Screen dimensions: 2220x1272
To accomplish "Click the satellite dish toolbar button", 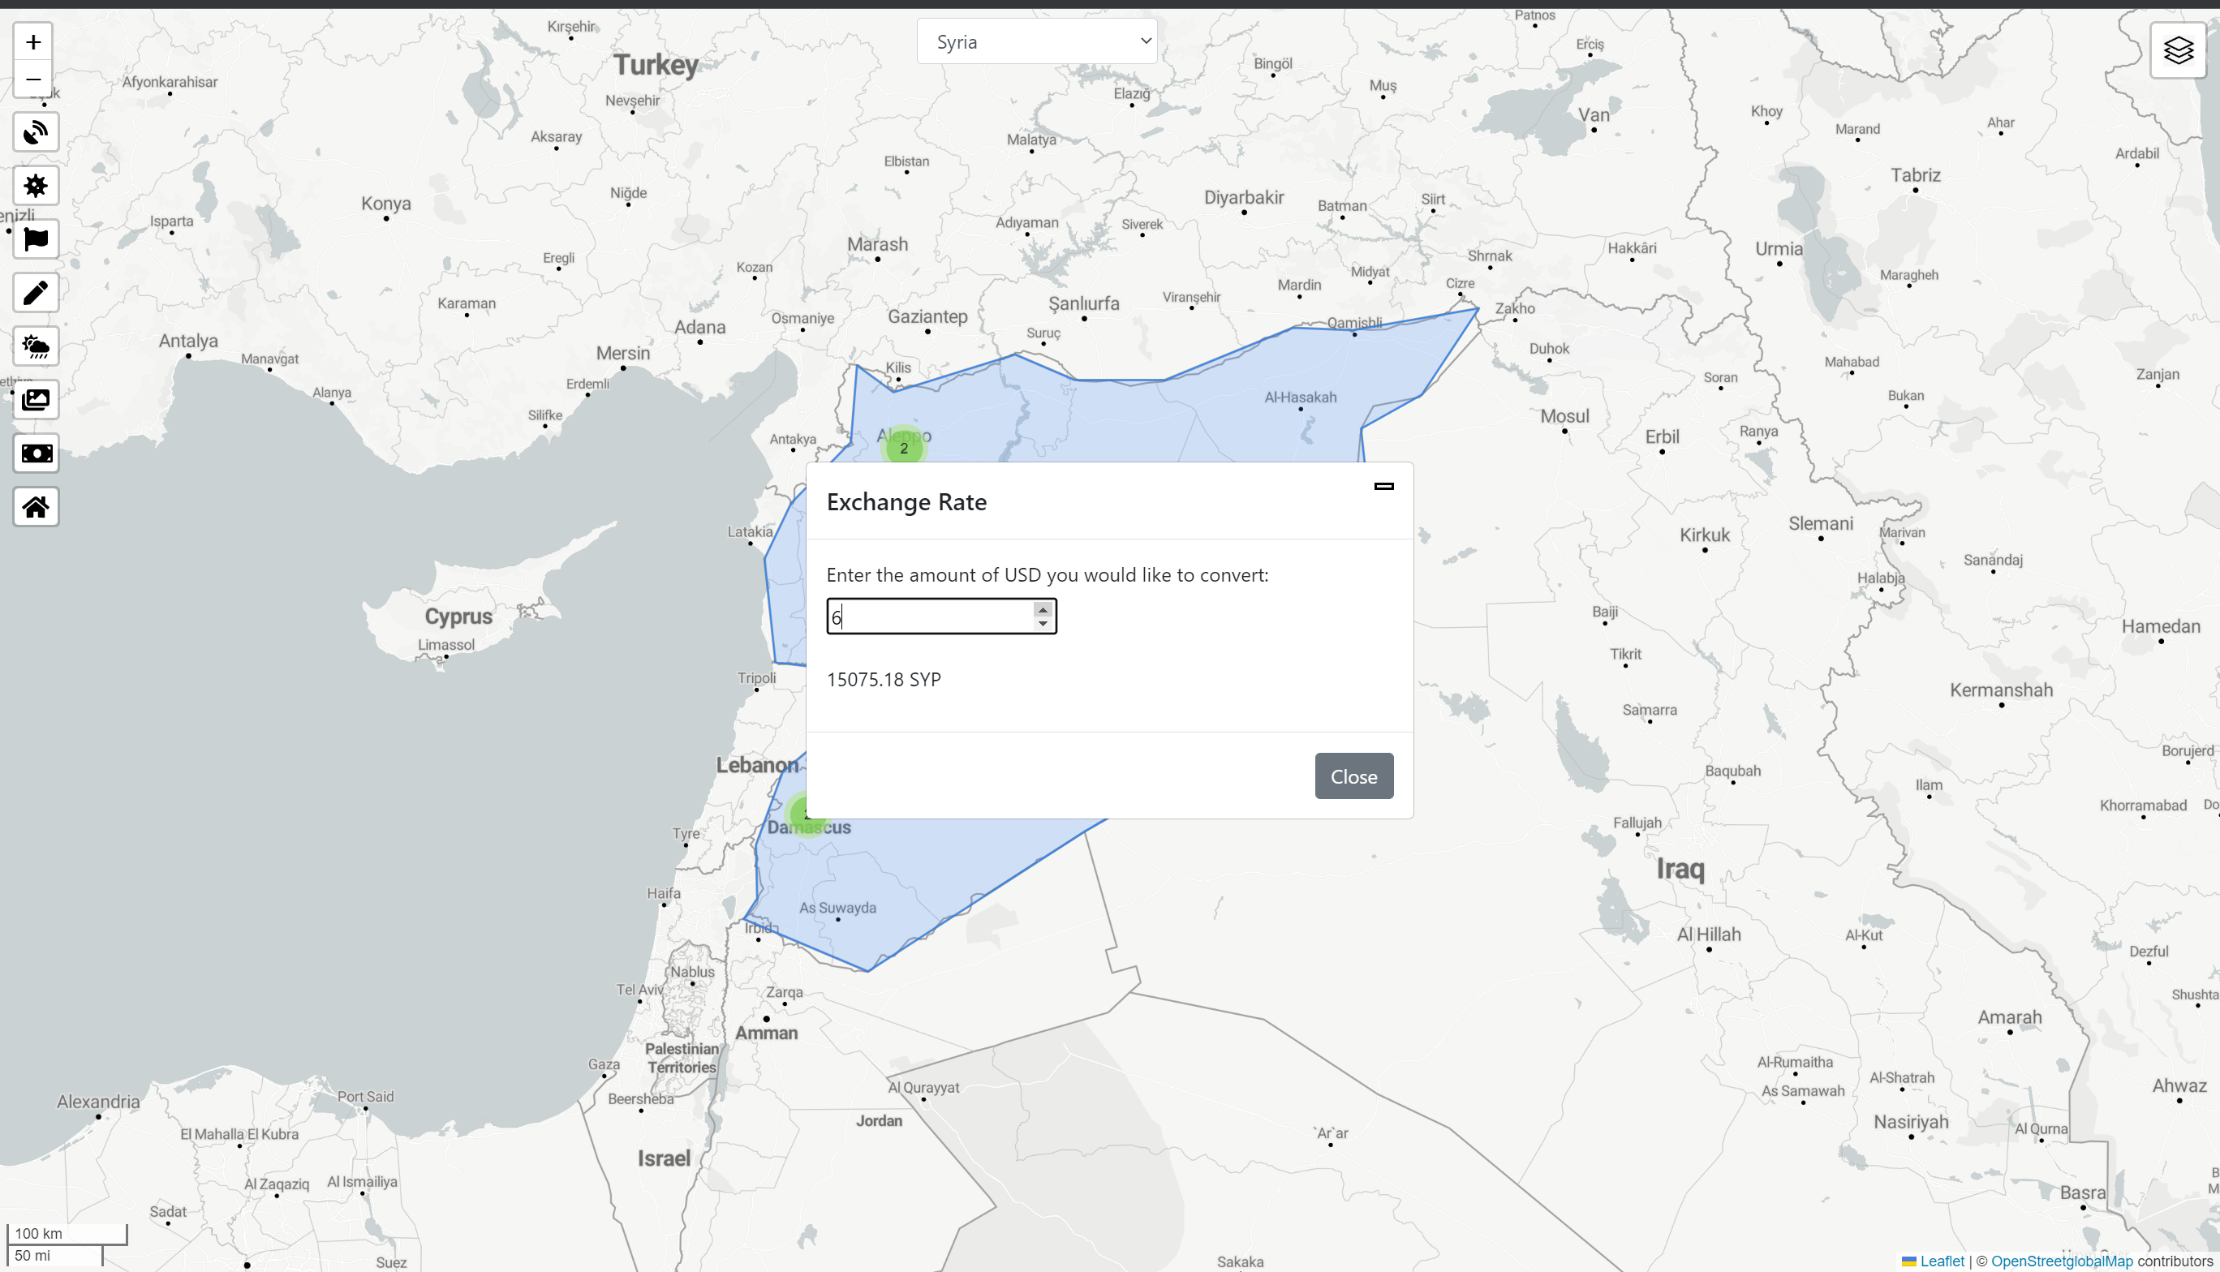I will click(x=36, y=133).
